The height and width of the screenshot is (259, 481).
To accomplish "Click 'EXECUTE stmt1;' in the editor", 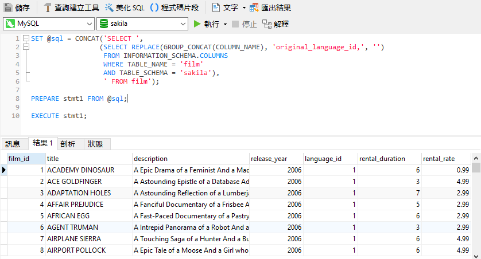I will [59, 116].
